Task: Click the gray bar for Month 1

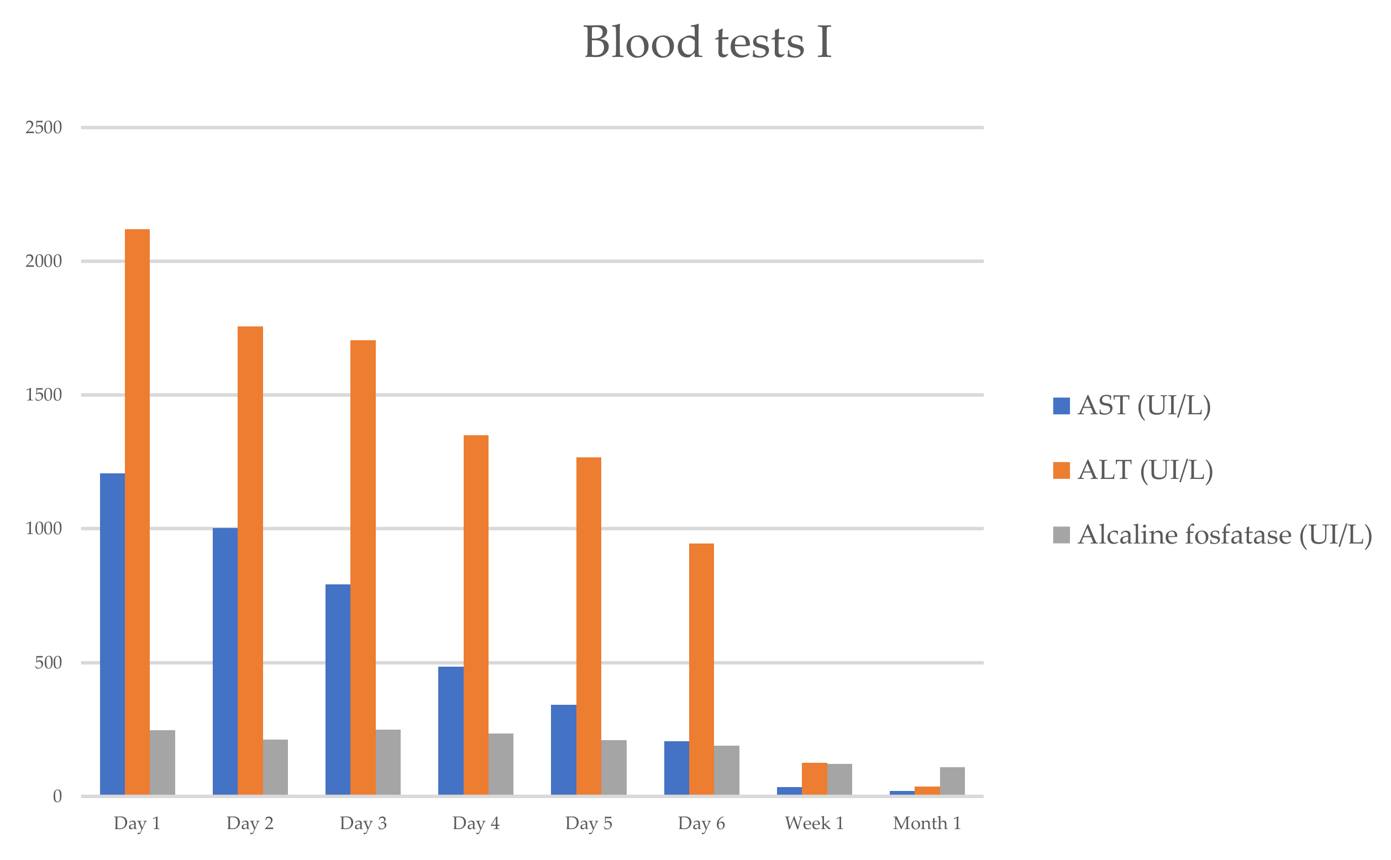Action: [x=952, y=781]
